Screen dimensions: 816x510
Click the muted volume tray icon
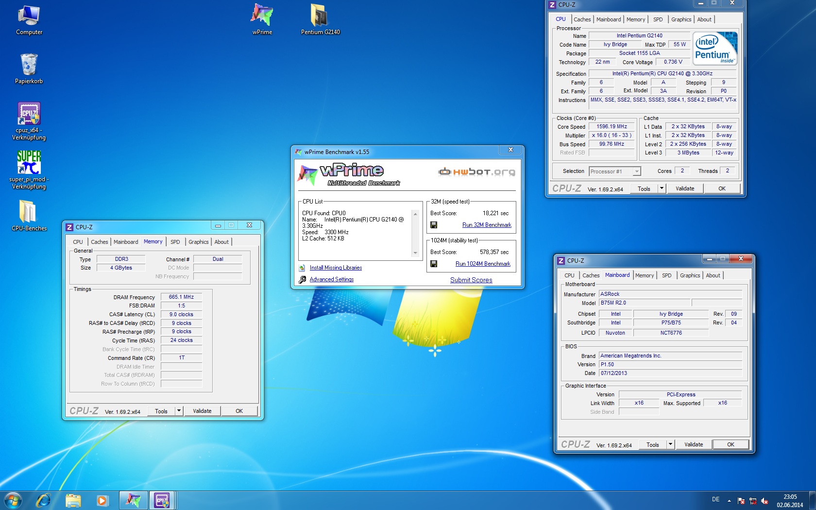765,500
